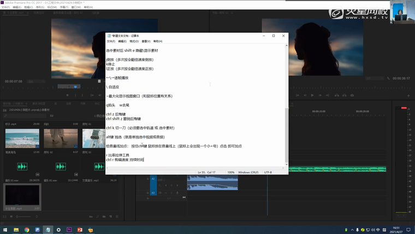Open PowerPoint from the taskbar
Screen dimensions: 415x234
(x=80, y=230)
